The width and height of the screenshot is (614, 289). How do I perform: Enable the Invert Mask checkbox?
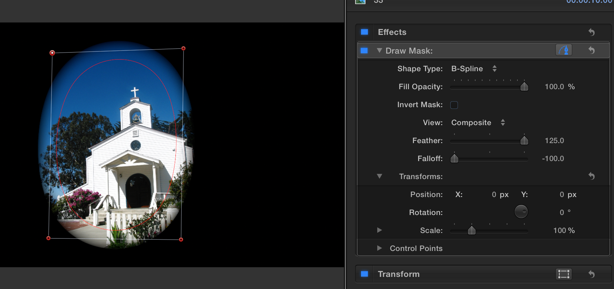coord(454,105)
